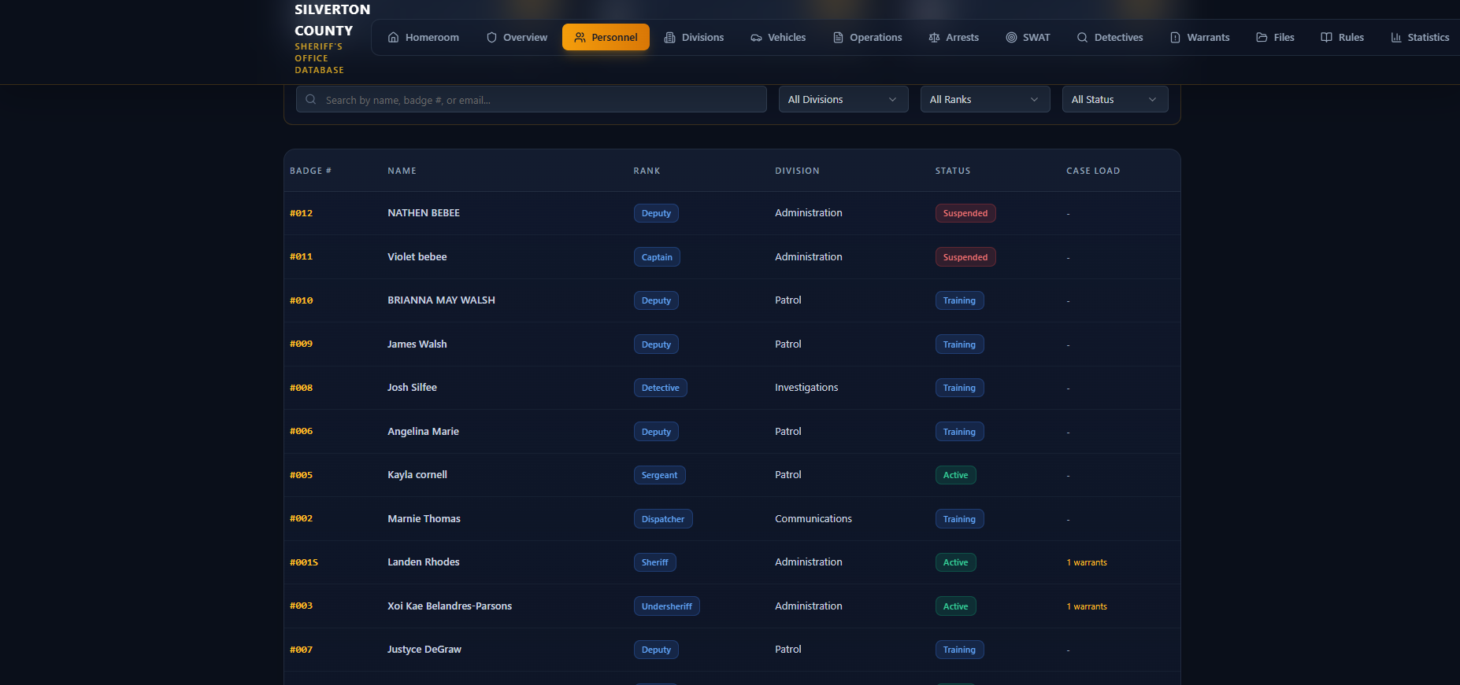Select Angelina Marie's name
This screenshot has height=685, width=1460.
pos(423,432)
